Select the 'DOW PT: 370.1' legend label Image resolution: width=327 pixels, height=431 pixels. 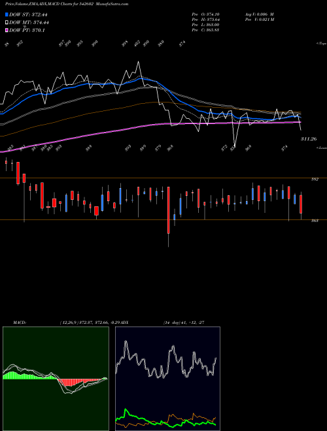(x=27, y=30)
